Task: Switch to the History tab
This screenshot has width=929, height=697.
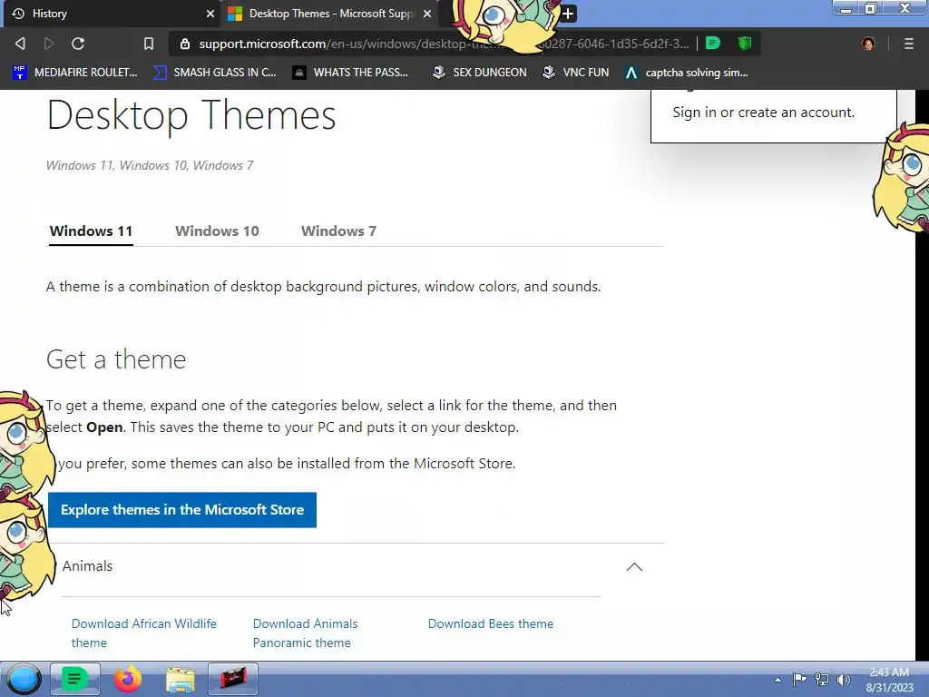Action: (112, 13)
